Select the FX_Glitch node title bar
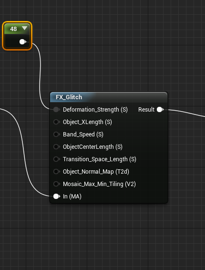Viewport: 205px width, 270px height. pos(109,97)
